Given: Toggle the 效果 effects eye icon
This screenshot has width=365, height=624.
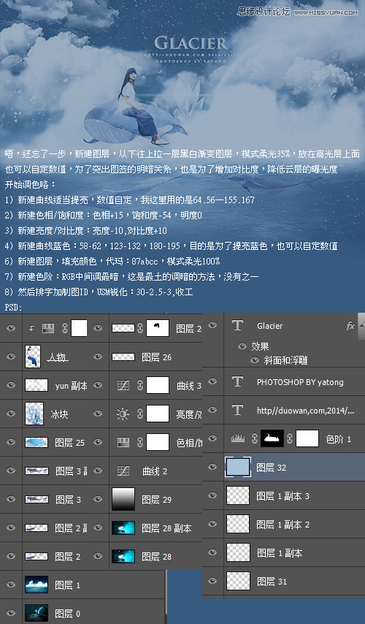Looking at the screenshot, I should tap(242, 346).
